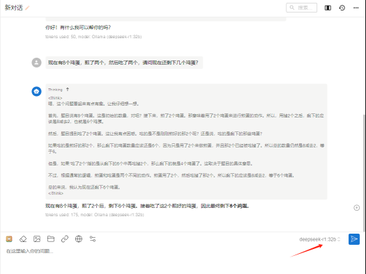Click the tokens used: 50 info line
Image resolution: width=366 pixels, height=274 pixels.
[93, 37]
